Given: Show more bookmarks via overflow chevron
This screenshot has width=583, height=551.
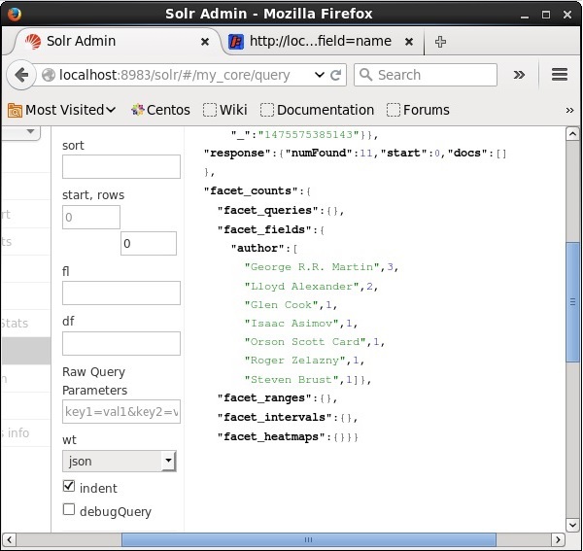Looking at the screenshot, I should [569, 110].
